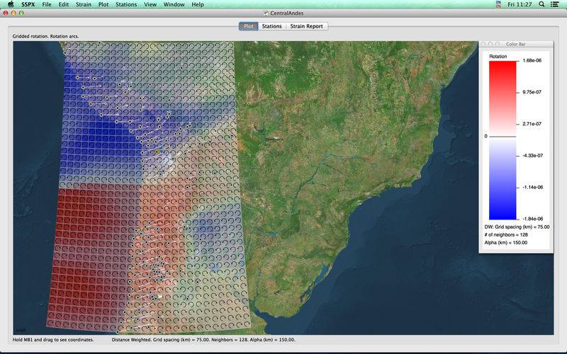Click 'DW: Grid spacing (km) = 75.00' text
The height and width of the screenshot is (354, 567).
517,227
